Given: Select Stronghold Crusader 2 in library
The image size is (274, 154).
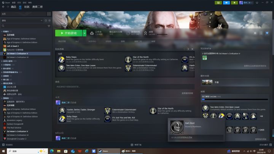Looking at the screenshot, I should (16, 139).
